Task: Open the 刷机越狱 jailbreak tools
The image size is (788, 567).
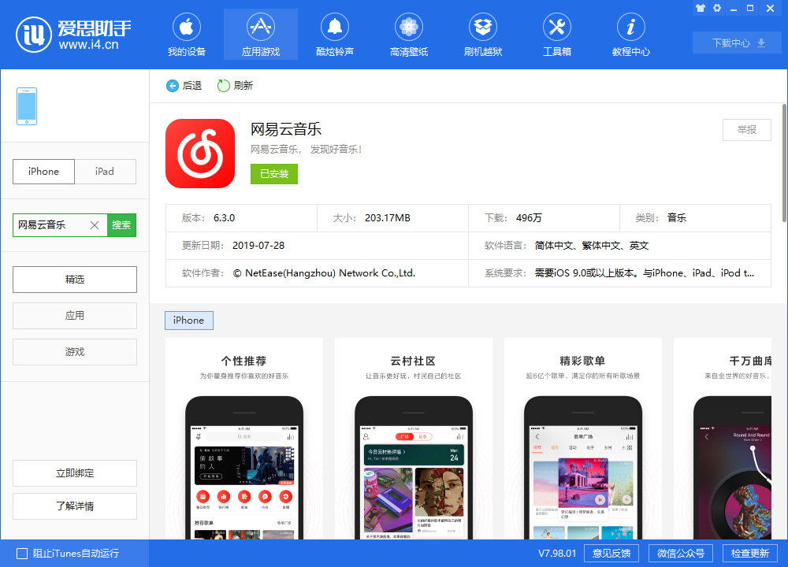Action: (482, 34)
